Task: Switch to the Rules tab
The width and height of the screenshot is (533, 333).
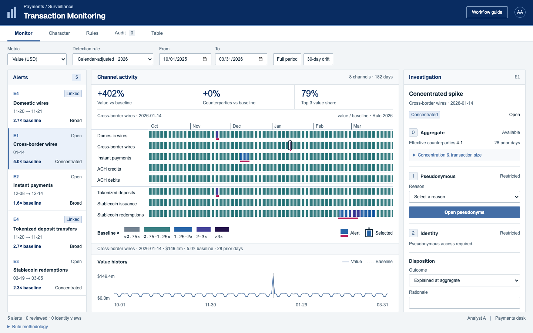Action: click(92, 33)
